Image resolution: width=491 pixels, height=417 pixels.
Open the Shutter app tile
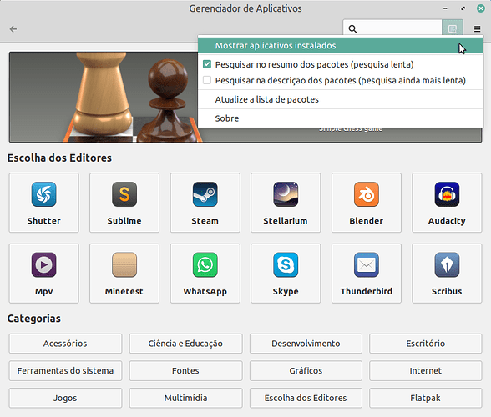click(x=43, y=203)
